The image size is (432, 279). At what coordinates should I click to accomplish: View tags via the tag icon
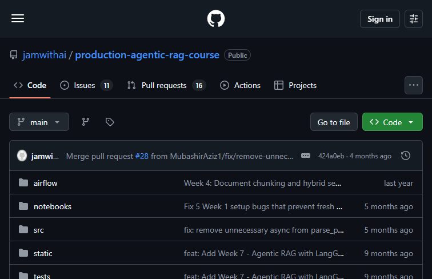click(110, 122)
